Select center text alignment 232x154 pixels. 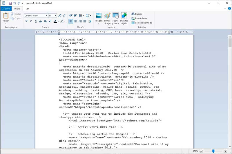[x=75, y=21]
